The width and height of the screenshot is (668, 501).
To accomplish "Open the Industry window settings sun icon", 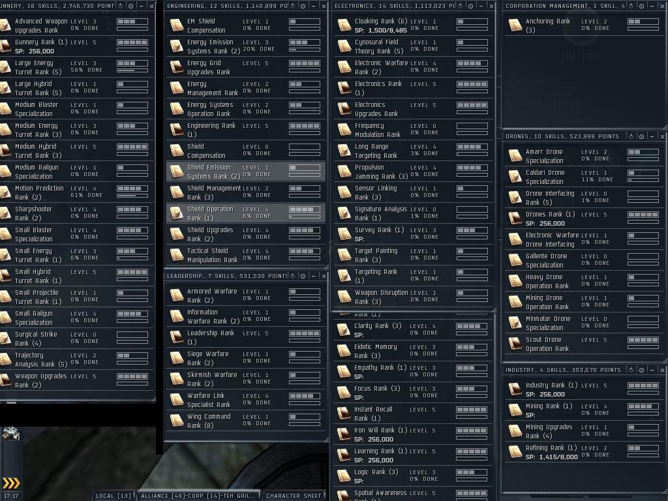I will [x=631, y=370].
